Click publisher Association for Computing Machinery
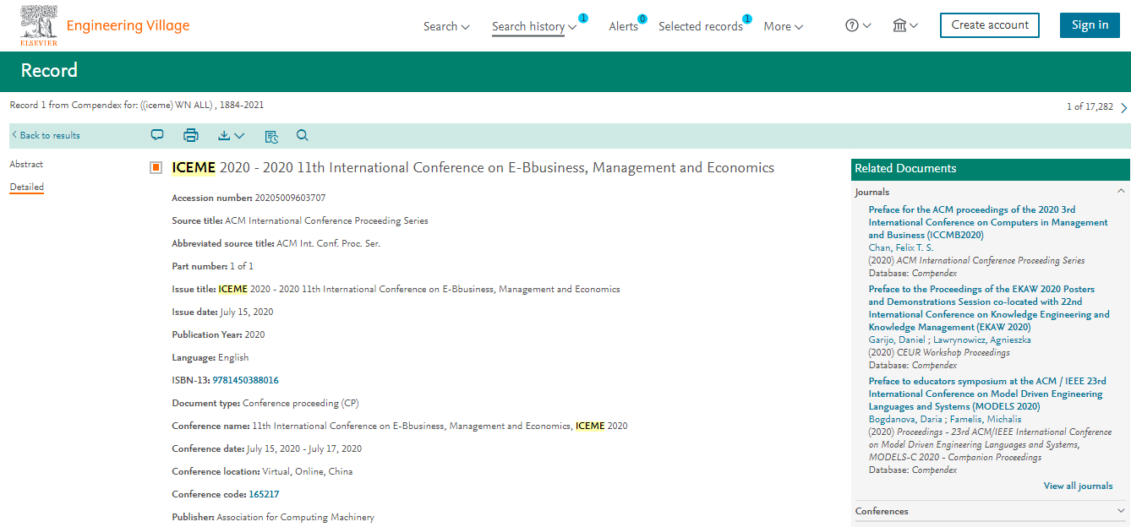1131x527 pixels. [x=295, y=517]
